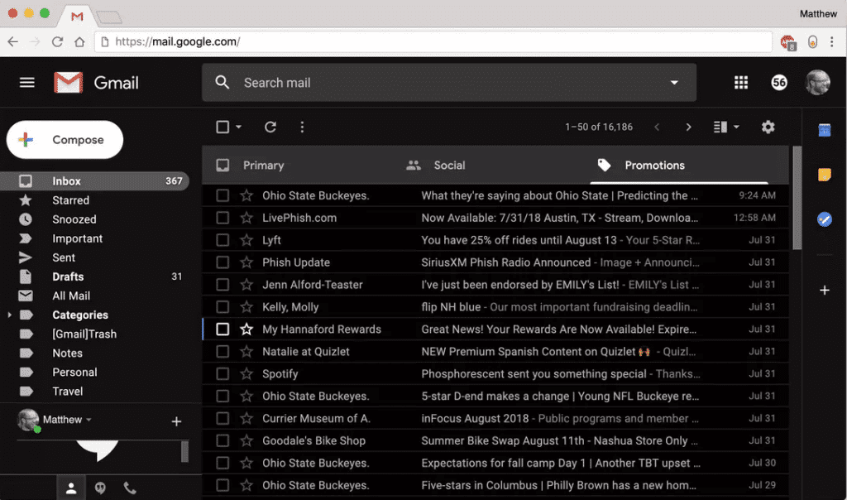
Task: Open the Tasks side panel icon
Action: 825,219
